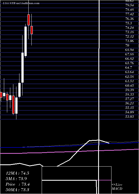Click the <<Live MACD label

pos(117,187)
